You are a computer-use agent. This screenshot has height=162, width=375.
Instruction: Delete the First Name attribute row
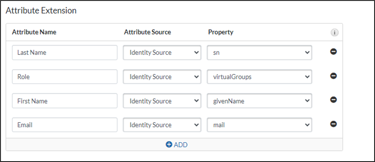[x=333, y=100]
